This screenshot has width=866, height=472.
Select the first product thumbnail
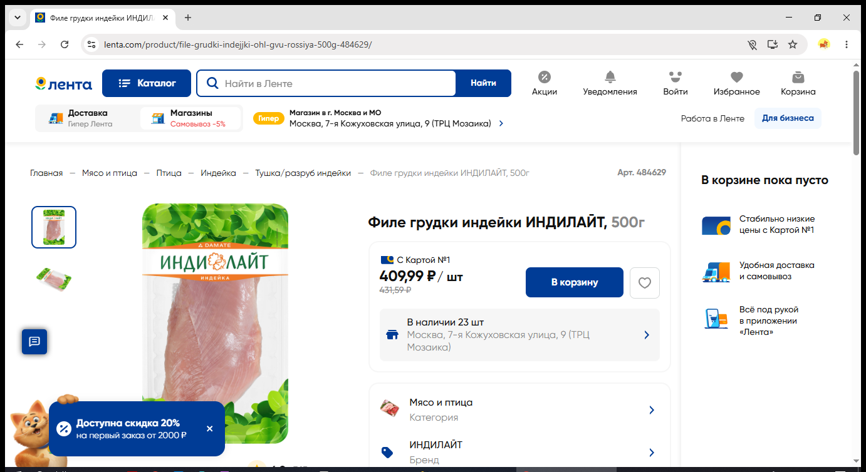coord(54,227)
